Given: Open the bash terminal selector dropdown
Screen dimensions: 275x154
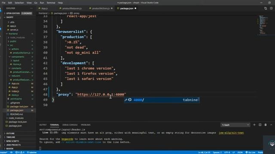Looking at the screenshot, I should (235, 125).
